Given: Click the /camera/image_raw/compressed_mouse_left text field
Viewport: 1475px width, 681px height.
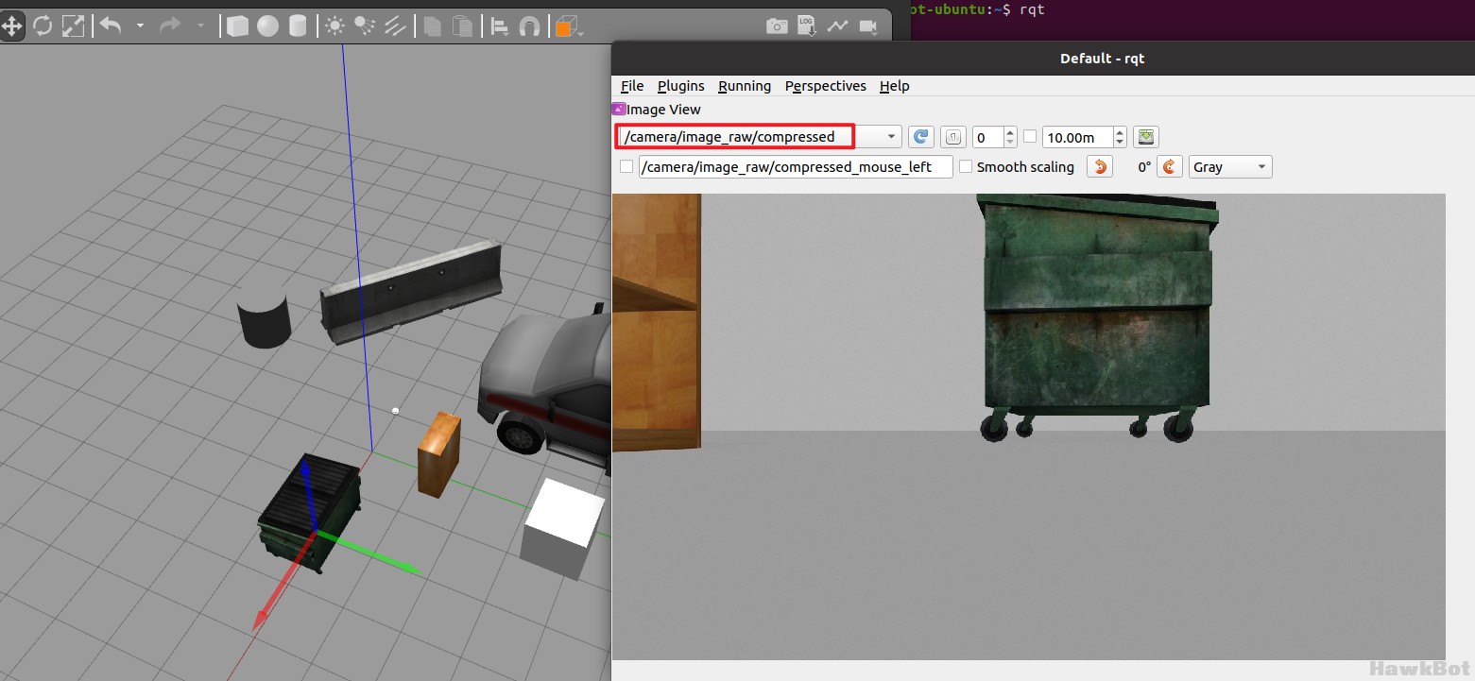Looking at the screenshot, I should pos(795,167).
